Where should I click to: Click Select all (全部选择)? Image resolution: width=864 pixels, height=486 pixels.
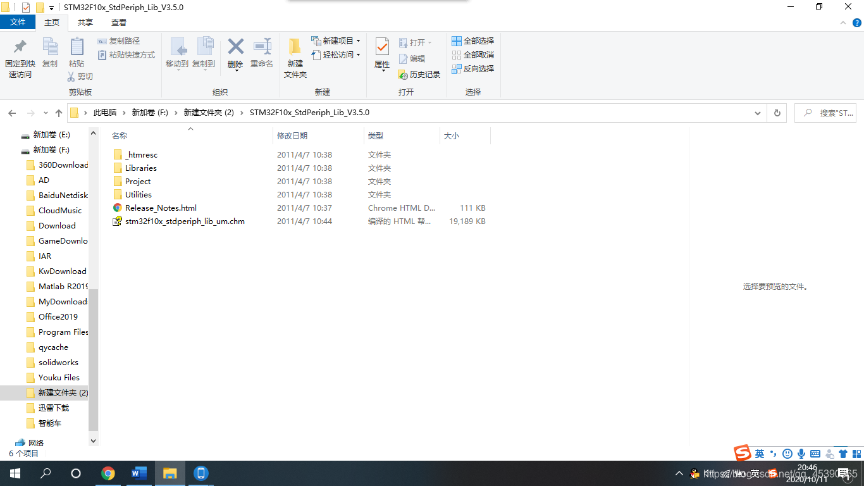tap(472, 41)
